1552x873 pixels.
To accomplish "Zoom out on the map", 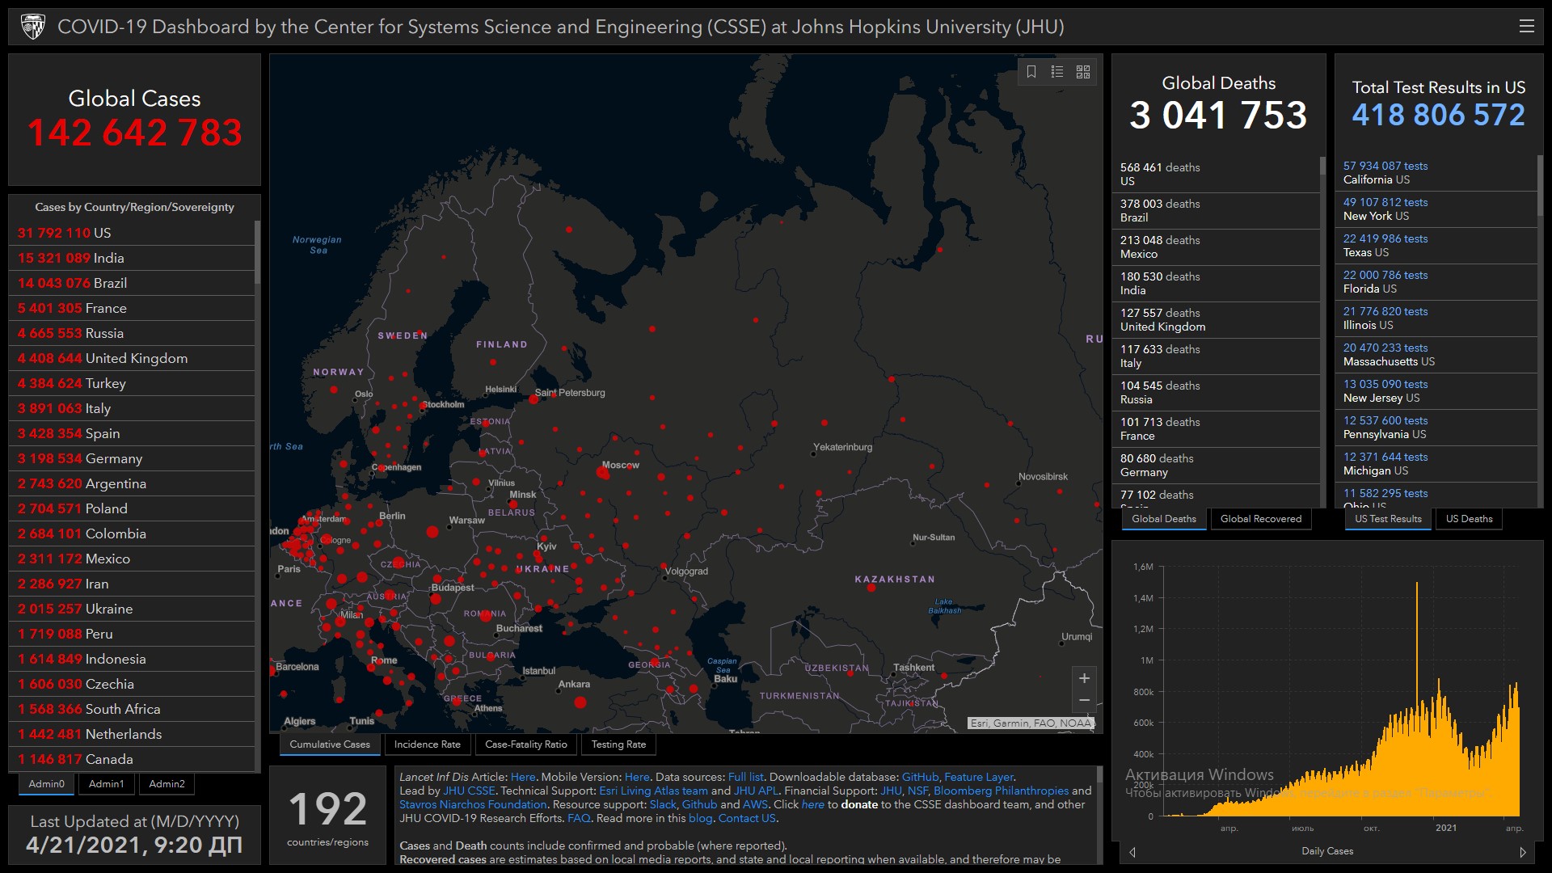I will pyautogui.click(x=1084, y=700).
